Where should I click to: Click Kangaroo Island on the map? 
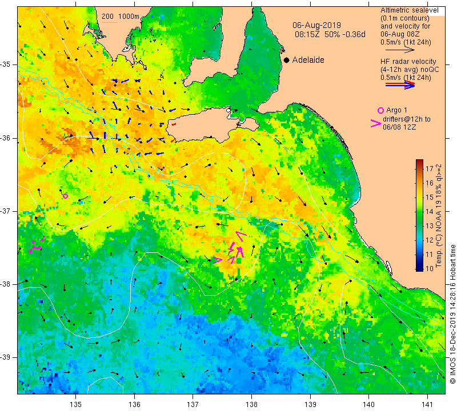point(211,124)
